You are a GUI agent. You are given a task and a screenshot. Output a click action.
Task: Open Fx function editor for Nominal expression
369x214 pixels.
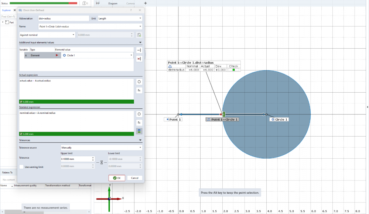coord(139,122)
